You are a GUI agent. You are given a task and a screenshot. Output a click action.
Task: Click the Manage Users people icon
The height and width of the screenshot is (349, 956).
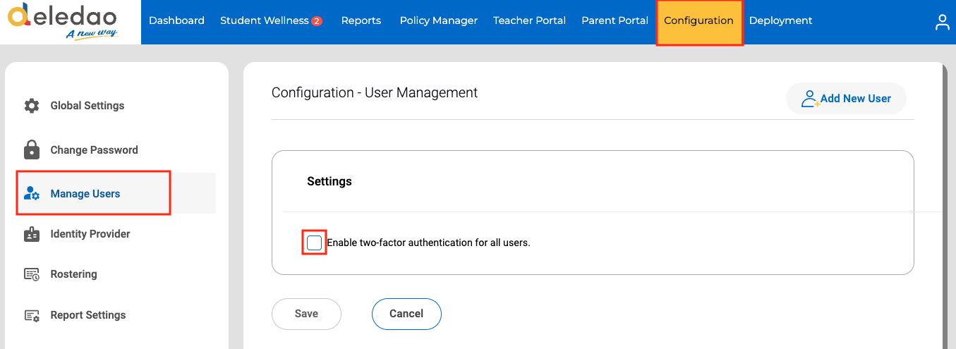(x=32, y=194)
